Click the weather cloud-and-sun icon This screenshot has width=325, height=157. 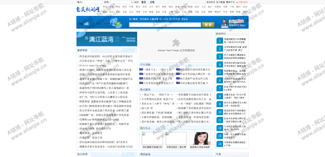pyautogui.click(x=86, y=23)
